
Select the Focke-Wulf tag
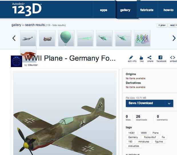point(150,137)
